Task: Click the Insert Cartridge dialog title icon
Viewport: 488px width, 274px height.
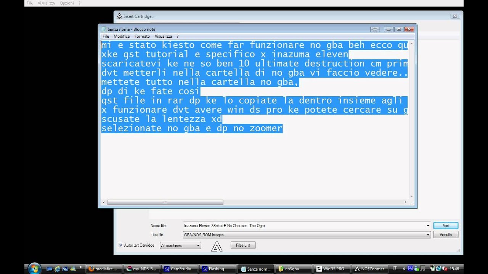Action: pyautogui.click(x=119, y=16)
